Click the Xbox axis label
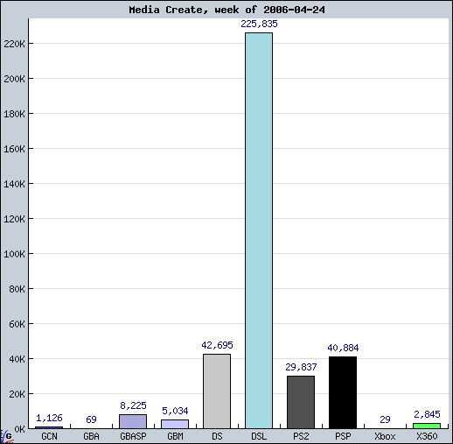453x444 pixels. pos(385,436)
